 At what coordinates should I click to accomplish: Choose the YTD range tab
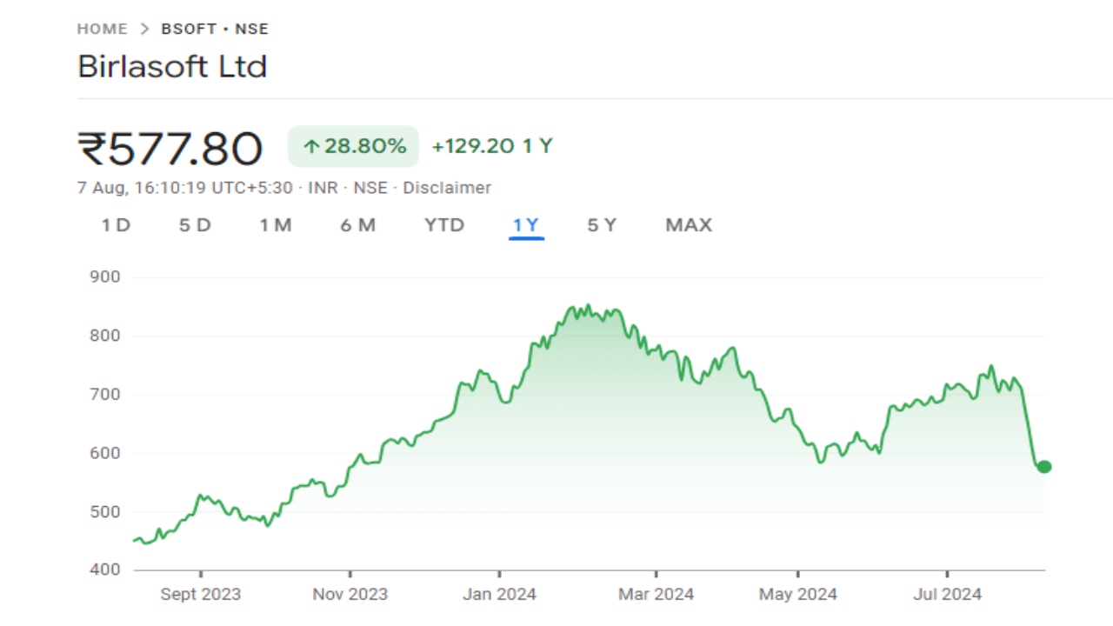coord(444,225)
